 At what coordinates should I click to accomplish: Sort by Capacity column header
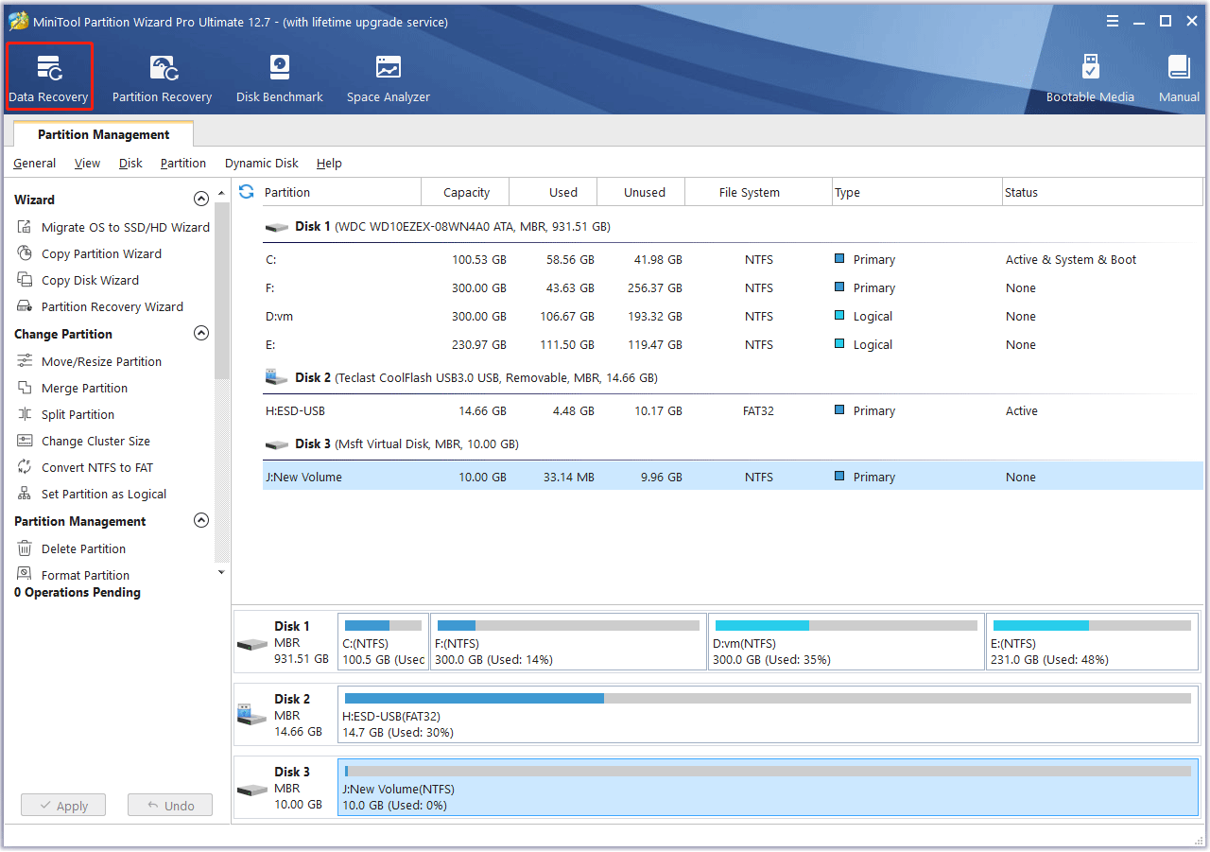click(x=466, y=192)
